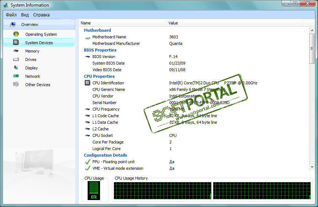
Task: Click the Motherboard Name row icon
Action: tap(87, 38)
